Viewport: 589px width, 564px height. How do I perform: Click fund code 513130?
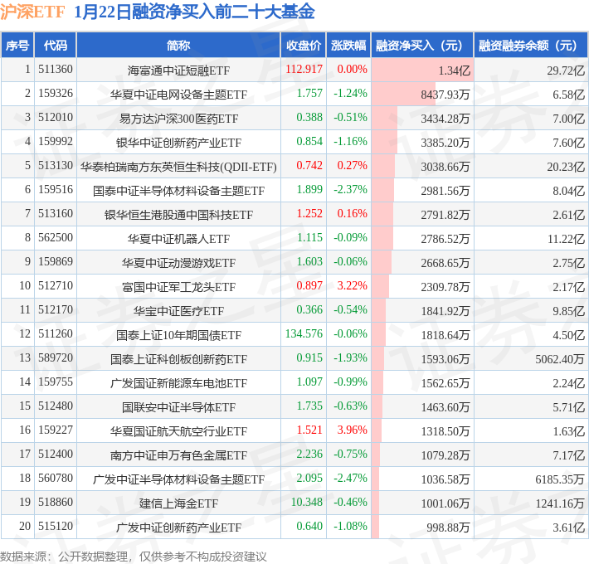[x=56, y=166]
